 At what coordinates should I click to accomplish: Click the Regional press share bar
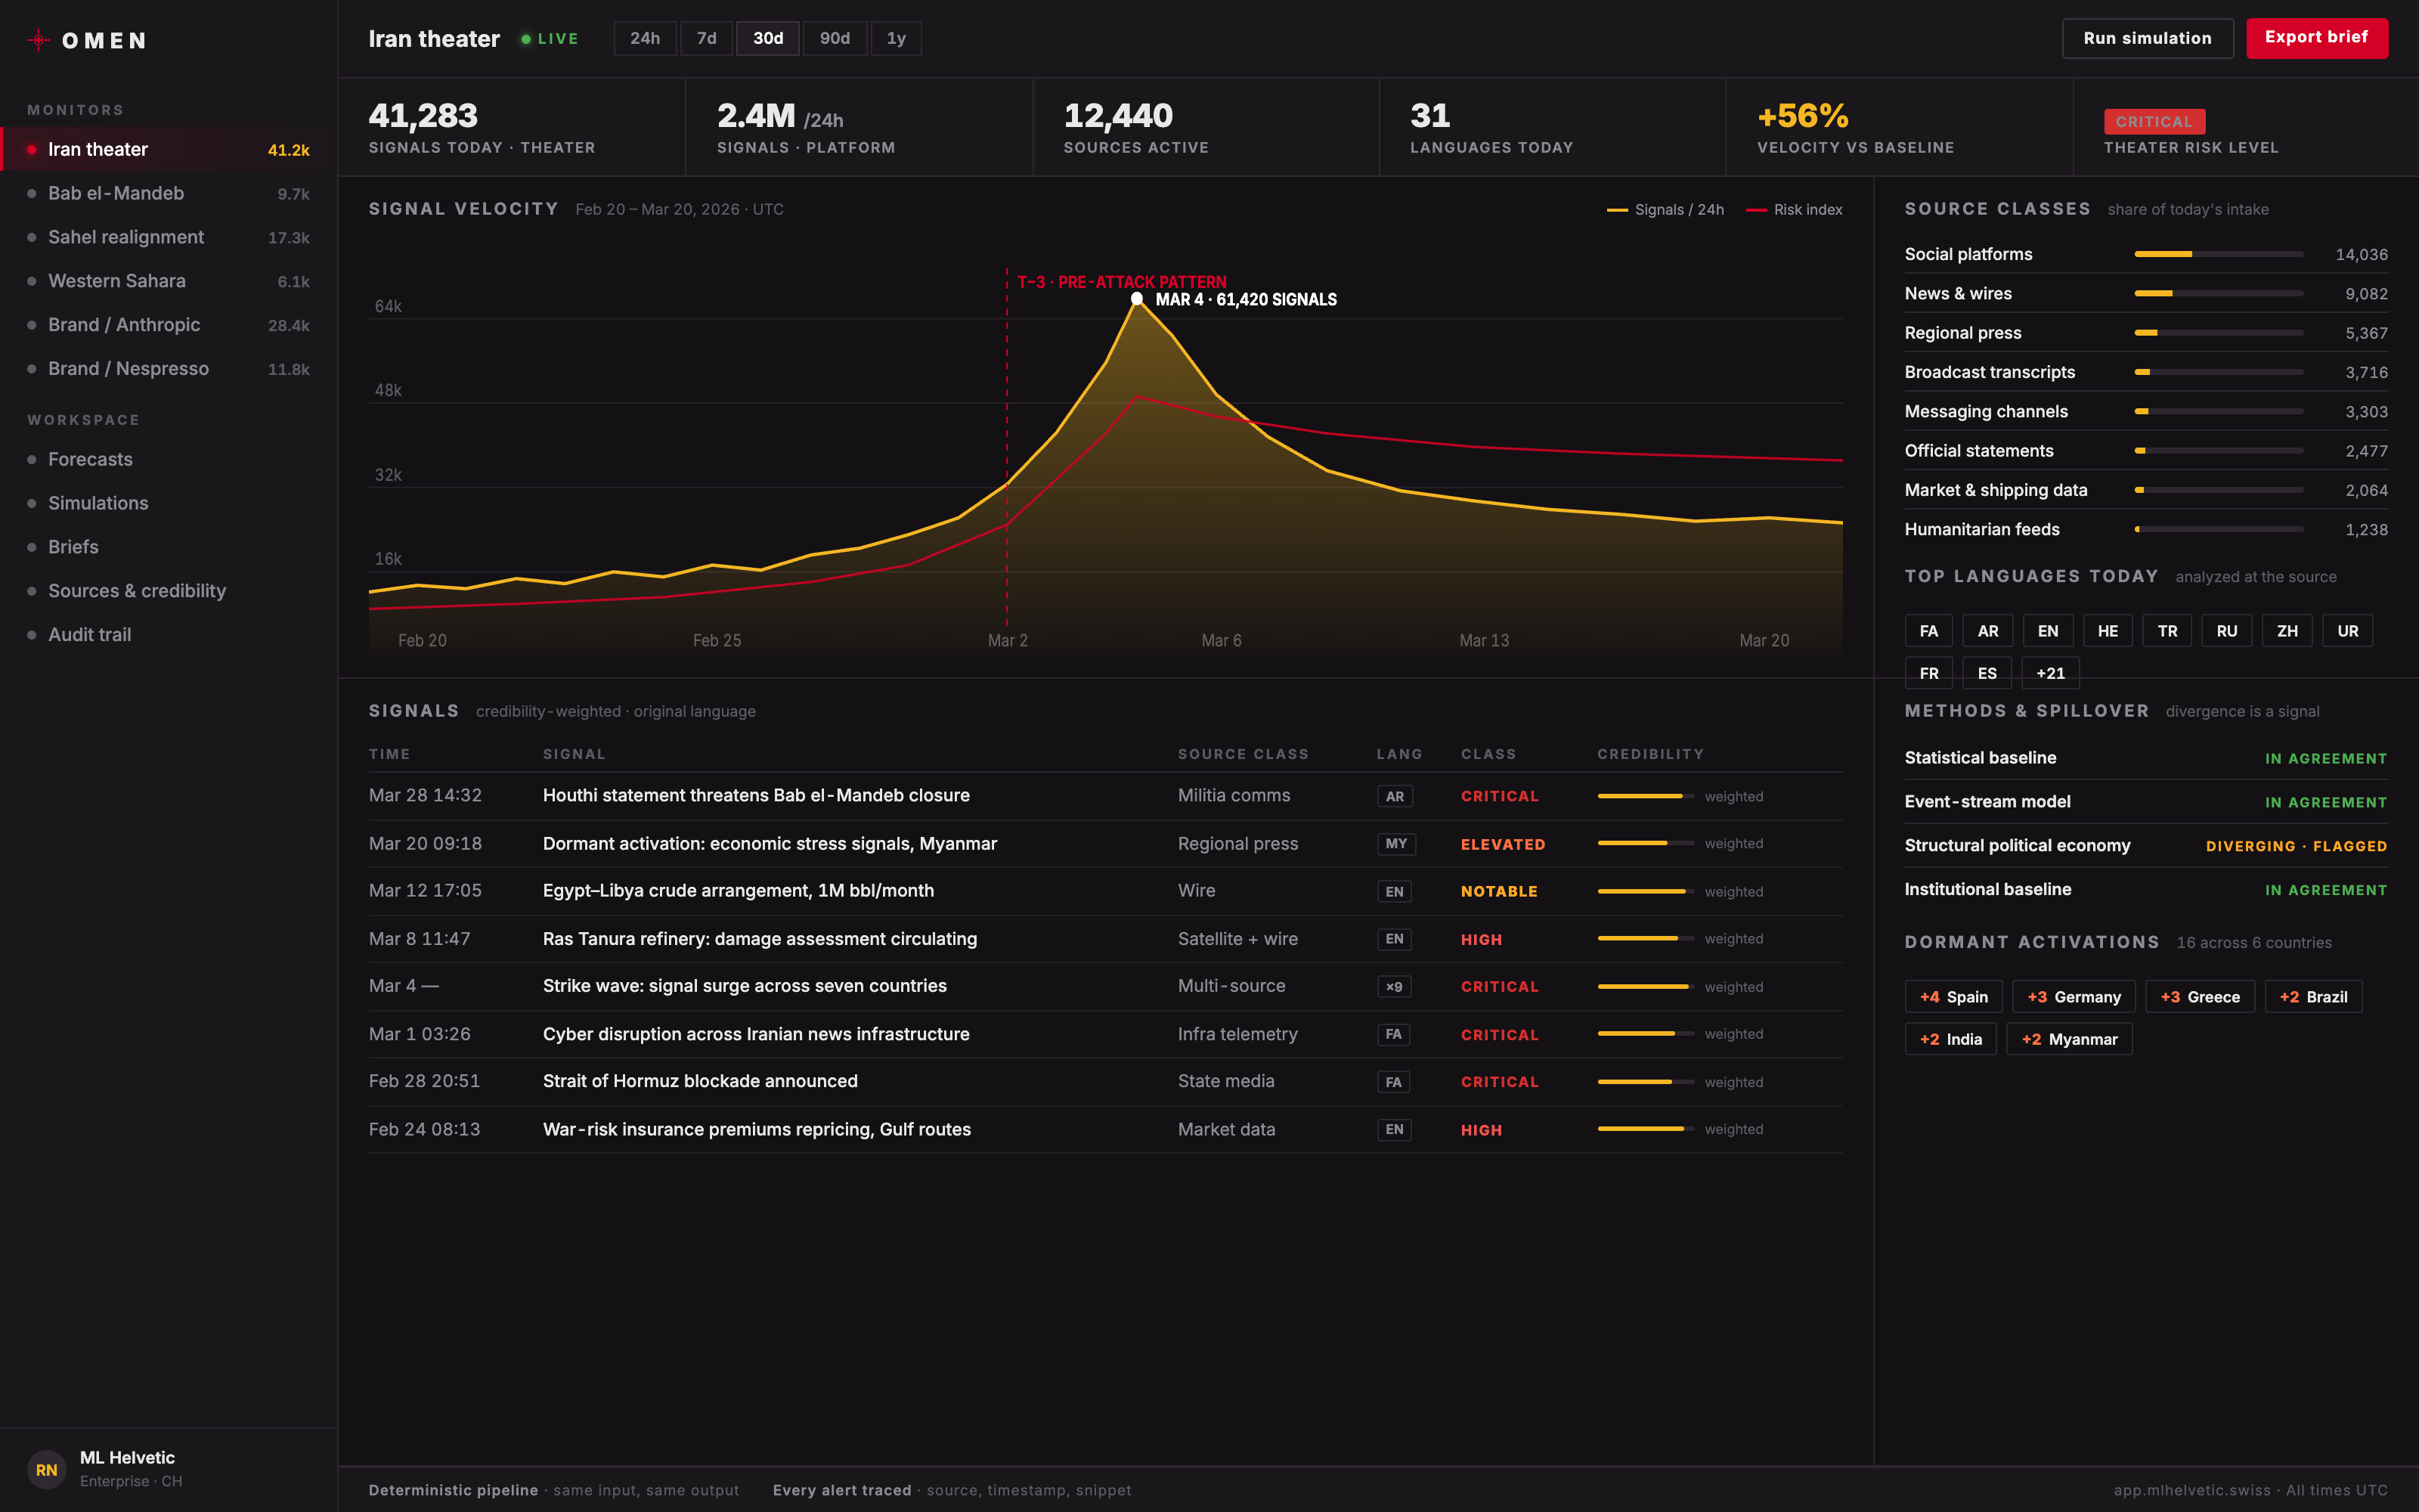[x=2219, y=332]
